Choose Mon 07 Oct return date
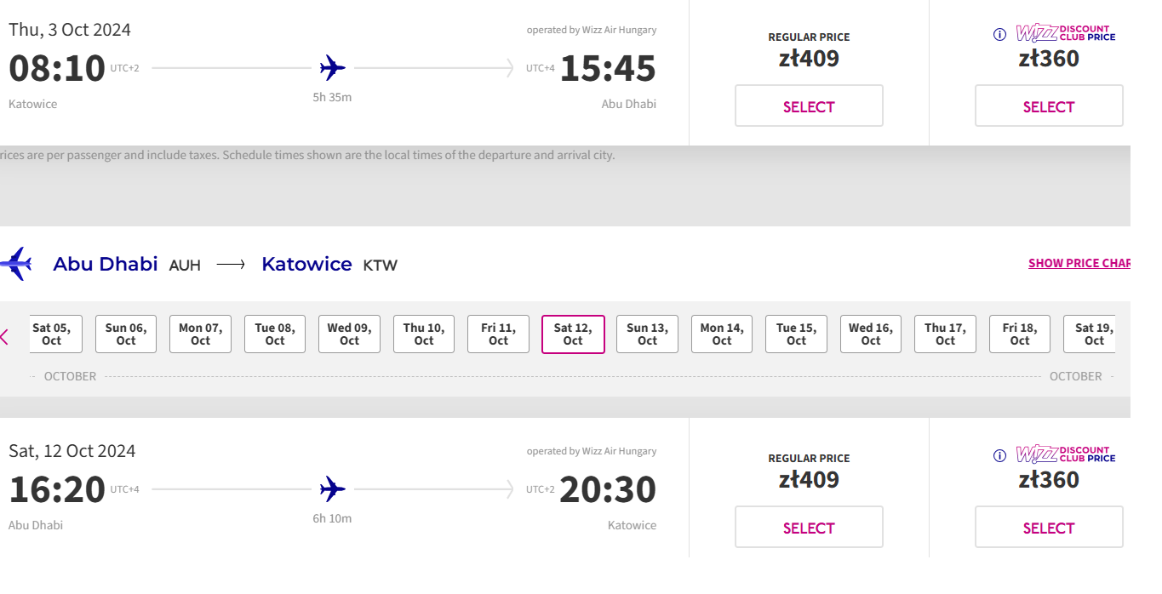The image size is (1162, 594). 201,334
